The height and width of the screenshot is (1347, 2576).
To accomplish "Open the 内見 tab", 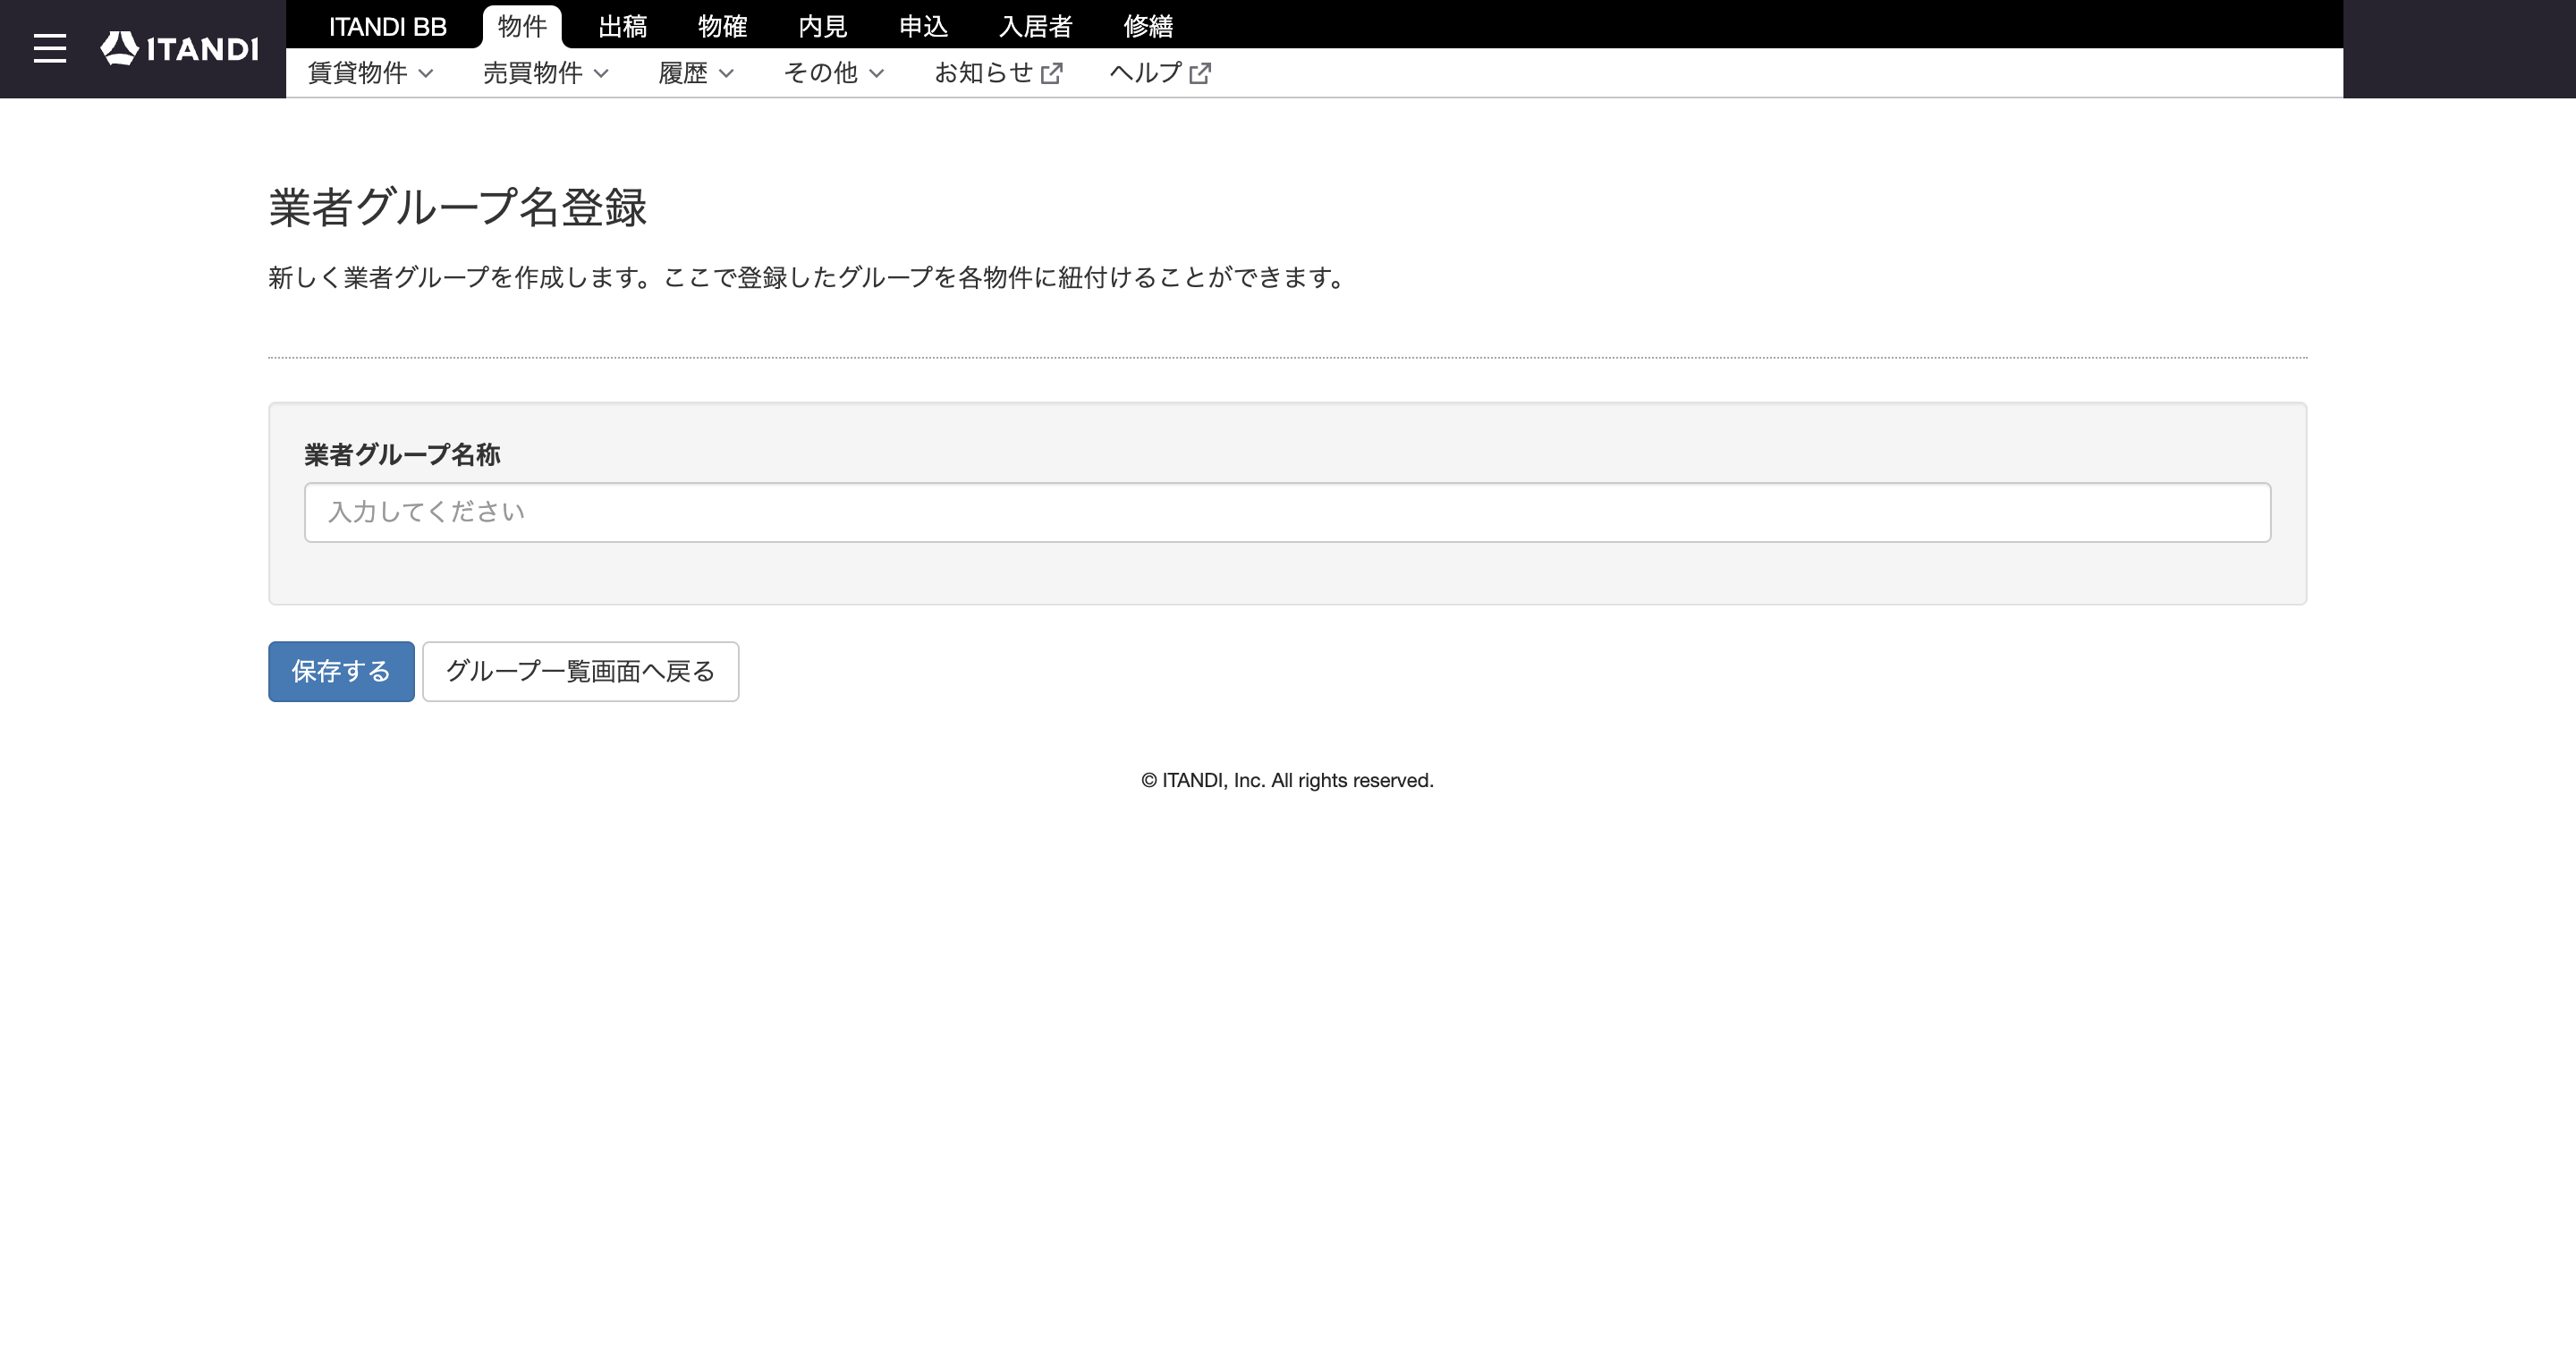I will coord(823,26).
